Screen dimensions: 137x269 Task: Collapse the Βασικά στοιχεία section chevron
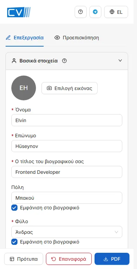[x=120, y=61]
